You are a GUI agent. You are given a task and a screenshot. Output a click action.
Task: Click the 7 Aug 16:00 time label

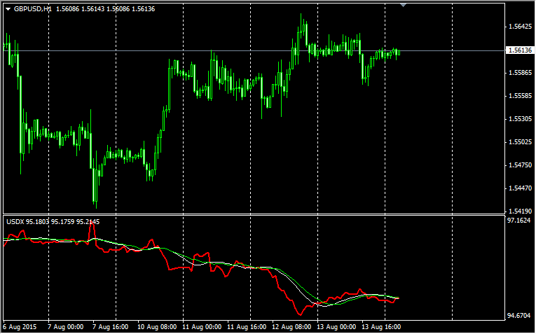(x=111, y=327)
